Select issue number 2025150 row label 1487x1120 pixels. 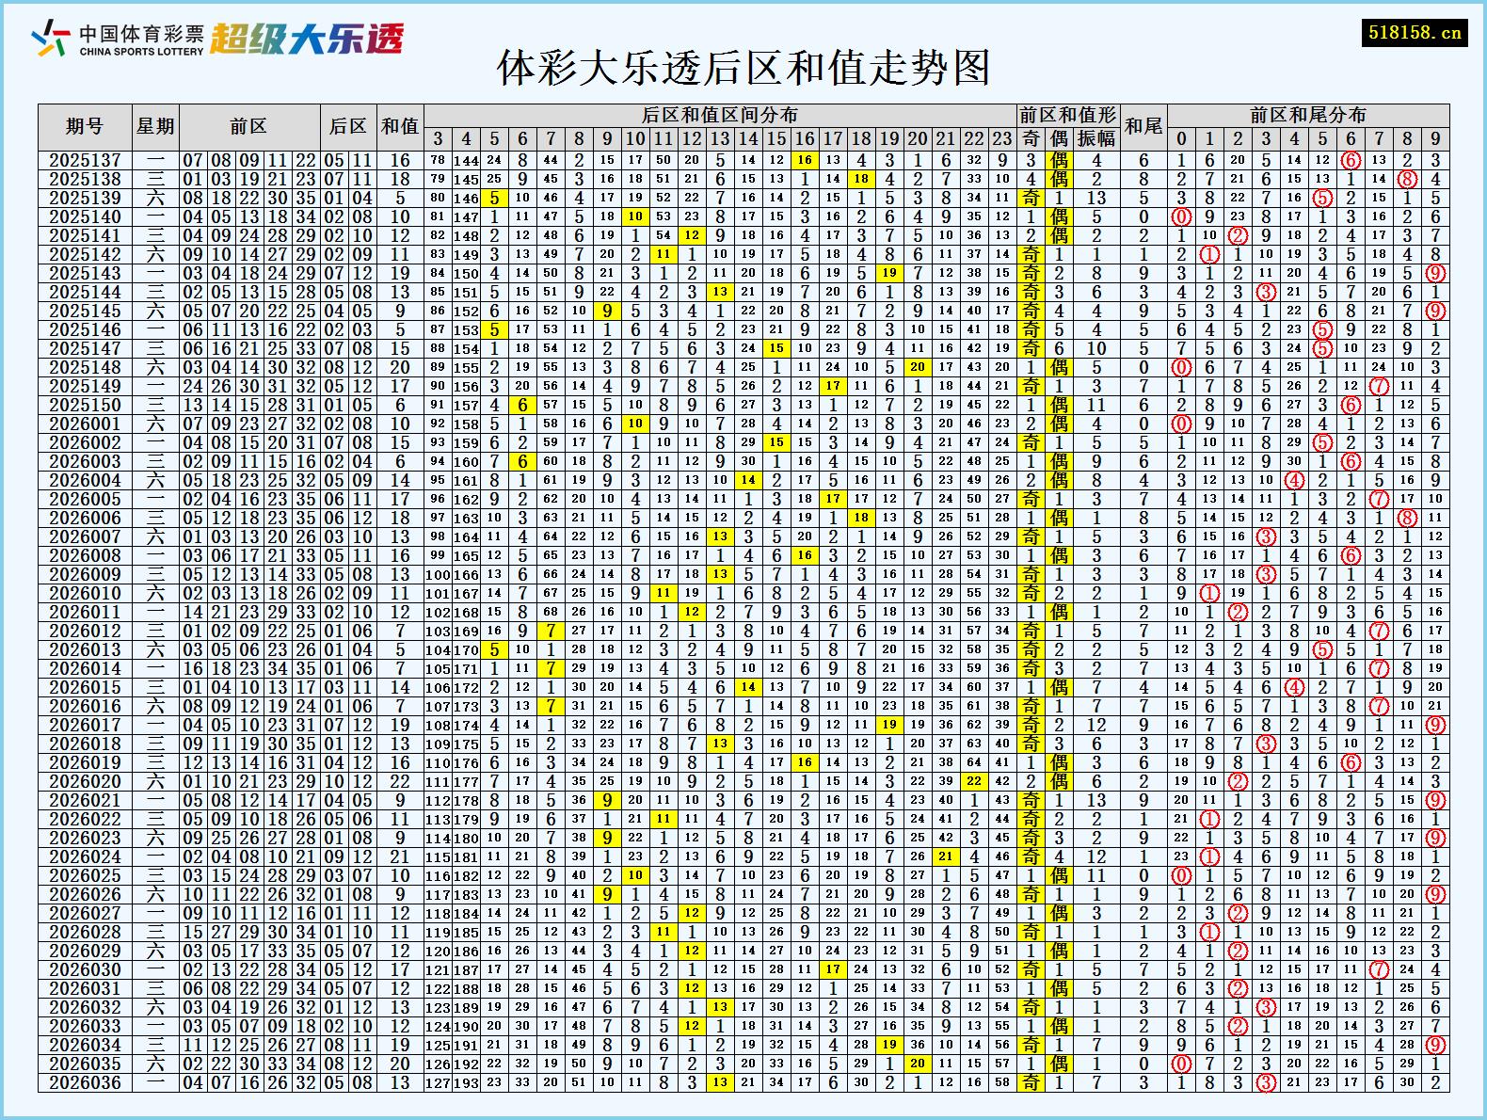[85, 405]
